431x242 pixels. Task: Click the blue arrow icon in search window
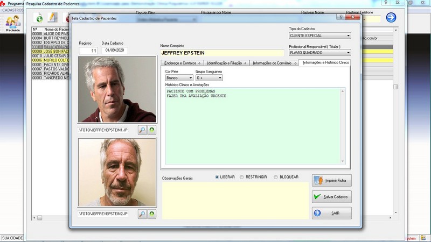[x=391, y=18]
